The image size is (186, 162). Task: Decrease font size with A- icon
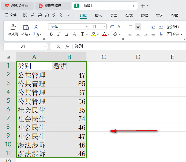[119, 27]
